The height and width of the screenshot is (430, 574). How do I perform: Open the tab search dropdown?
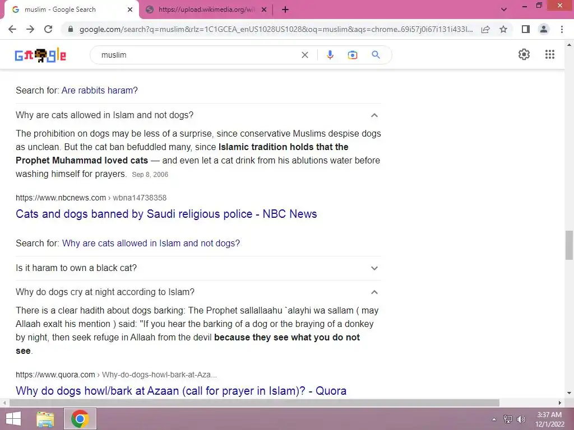(x=504, y=10)
